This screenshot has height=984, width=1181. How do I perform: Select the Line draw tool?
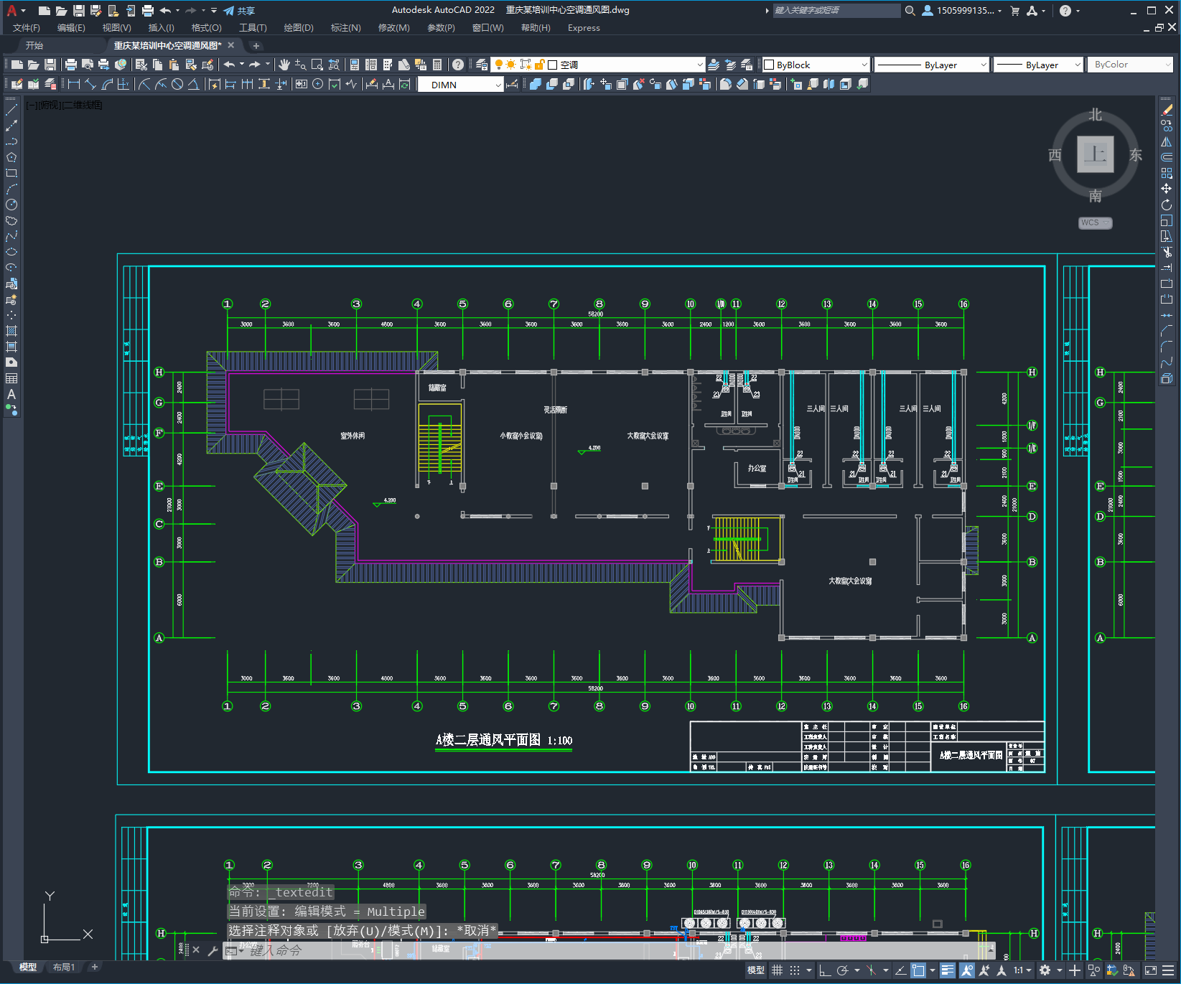[11, 110]
